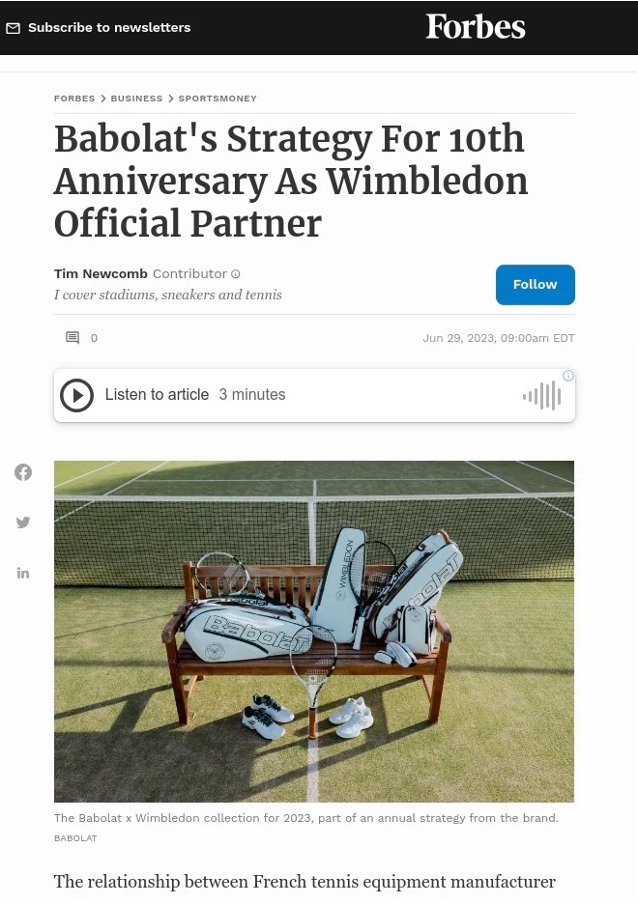638x904 pixels.
Task: Click the envelope newsletter icon
Action: pos(13,28)
